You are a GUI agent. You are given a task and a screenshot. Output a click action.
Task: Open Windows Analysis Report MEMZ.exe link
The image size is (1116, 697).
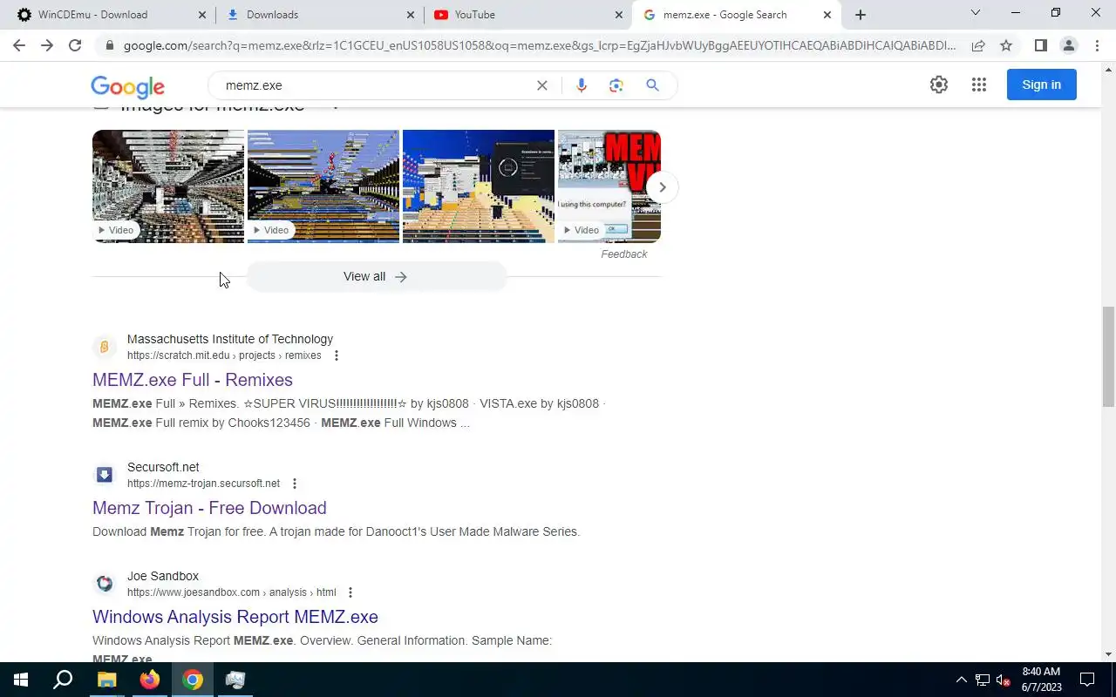235,617
